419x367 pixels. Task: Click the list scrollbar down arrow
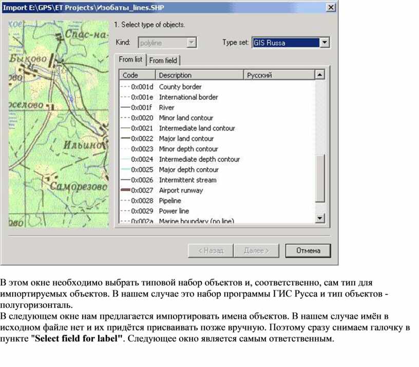pyautogui.click(x=320, y=218)
